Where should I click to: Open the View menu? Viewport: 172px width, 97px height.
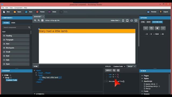pos(11,8)
